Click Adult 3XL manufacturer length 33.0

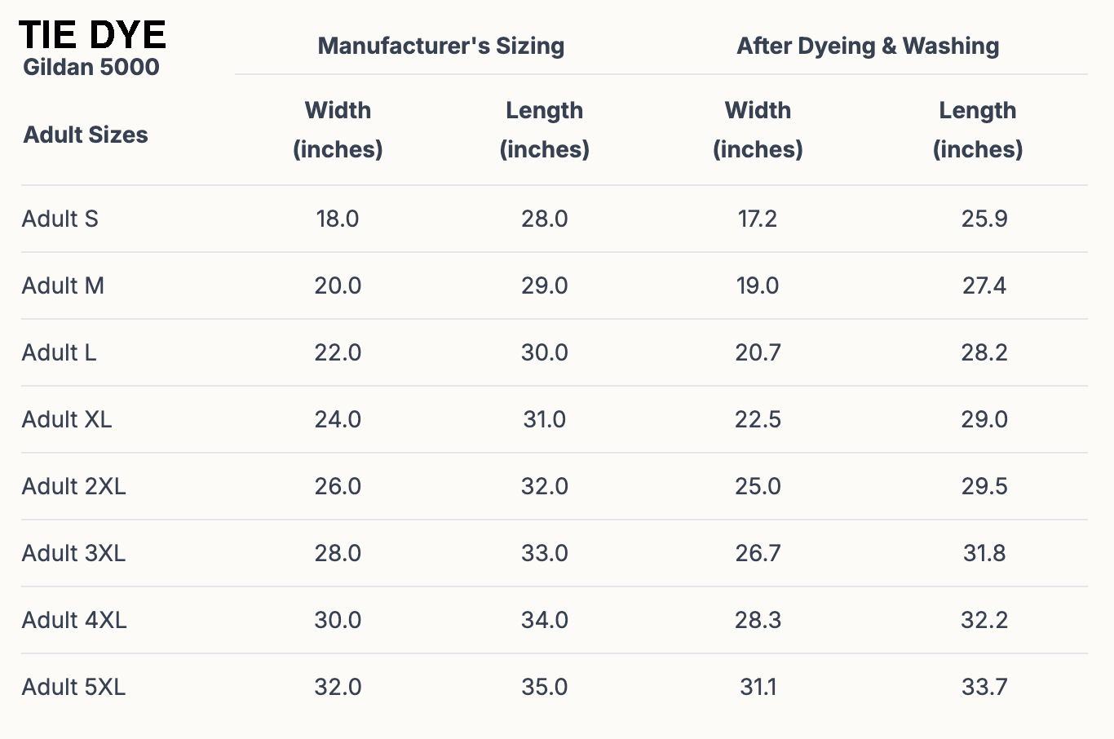(545, 553)
